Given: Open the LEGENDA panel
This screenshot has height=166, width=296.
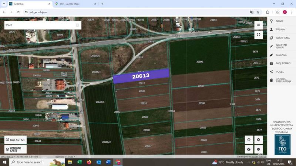Looking at the screenshot, I should tap(281, 55).
